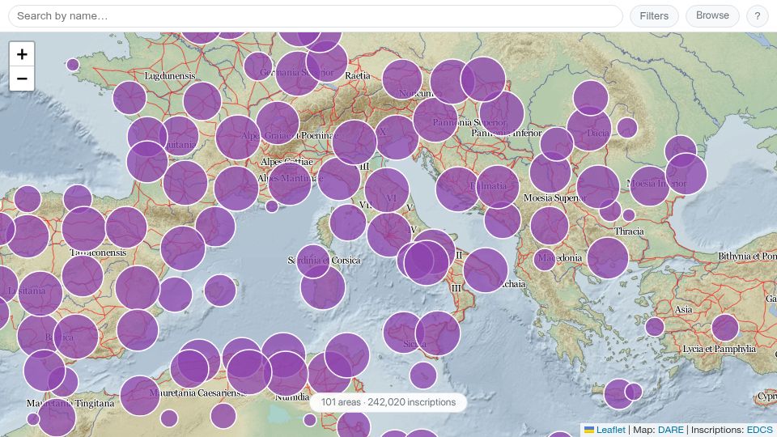Select the circle over Macedonia label

click(544, 260)
